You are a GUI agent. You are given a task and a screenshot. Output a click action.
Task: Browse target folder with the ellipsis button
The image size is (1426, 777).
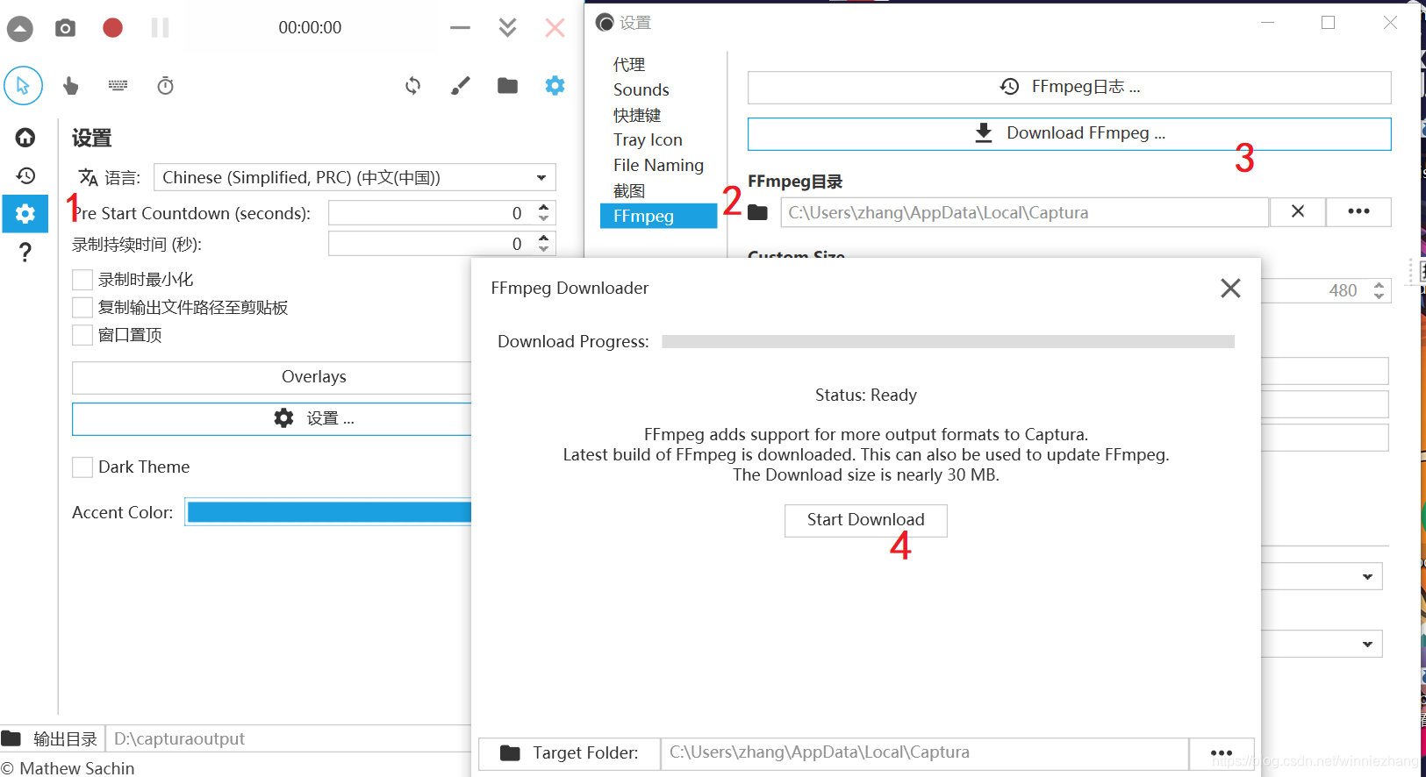coord(1222,752)
